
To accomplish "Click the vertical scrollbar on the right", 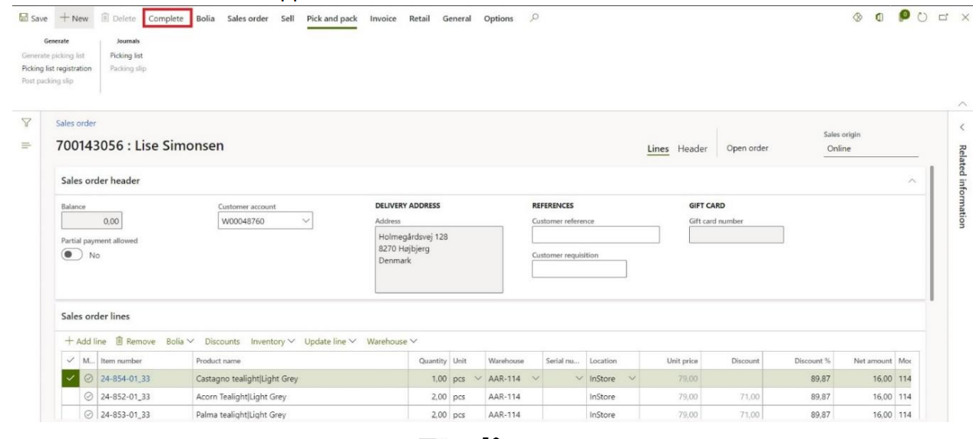I will (x=932, y=230).
